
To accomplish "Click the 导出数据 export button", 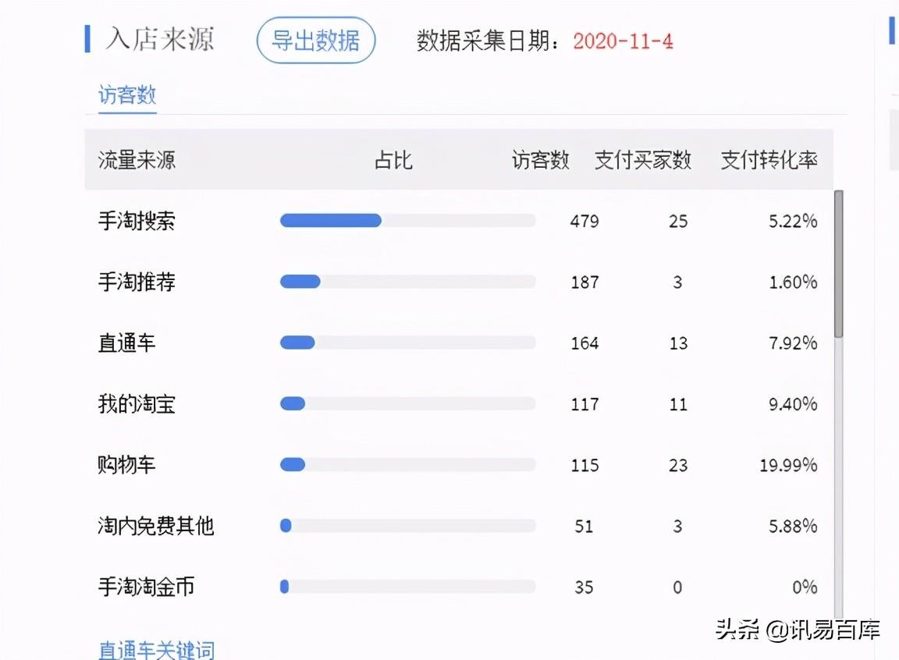I will (x=315, y=41).
